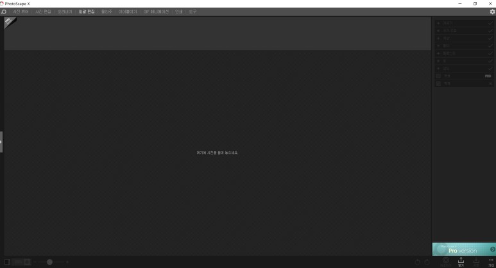
Task: Toggle the 삽입 row checkmark
Action: point(490,68)
